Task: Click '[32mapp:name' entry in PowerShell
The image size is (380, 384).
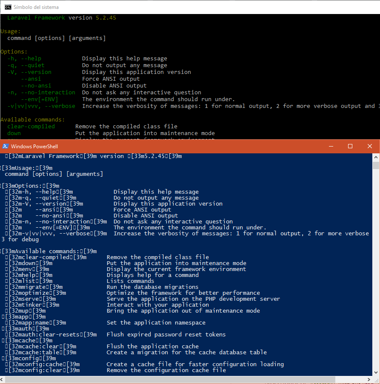Action: click(36, 323)
